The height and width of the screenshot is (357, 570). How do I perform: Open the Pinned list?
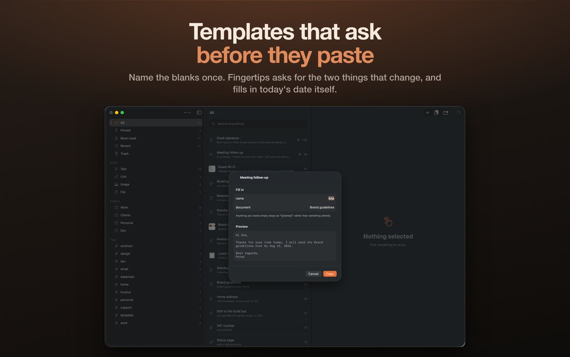coord(155,130)
